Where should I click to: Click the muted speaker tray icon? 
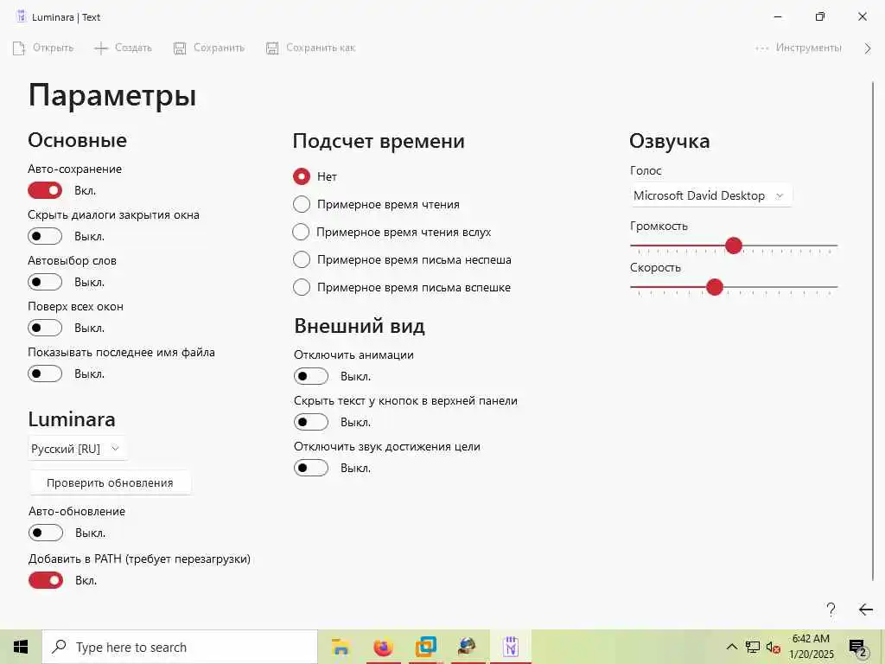pyautogui.click(x=774, y=647)
